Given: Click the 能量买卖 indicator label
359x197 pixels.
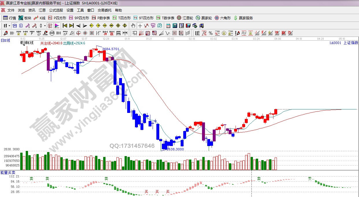Looking at the screenshot, I should [x=8, y=173].
